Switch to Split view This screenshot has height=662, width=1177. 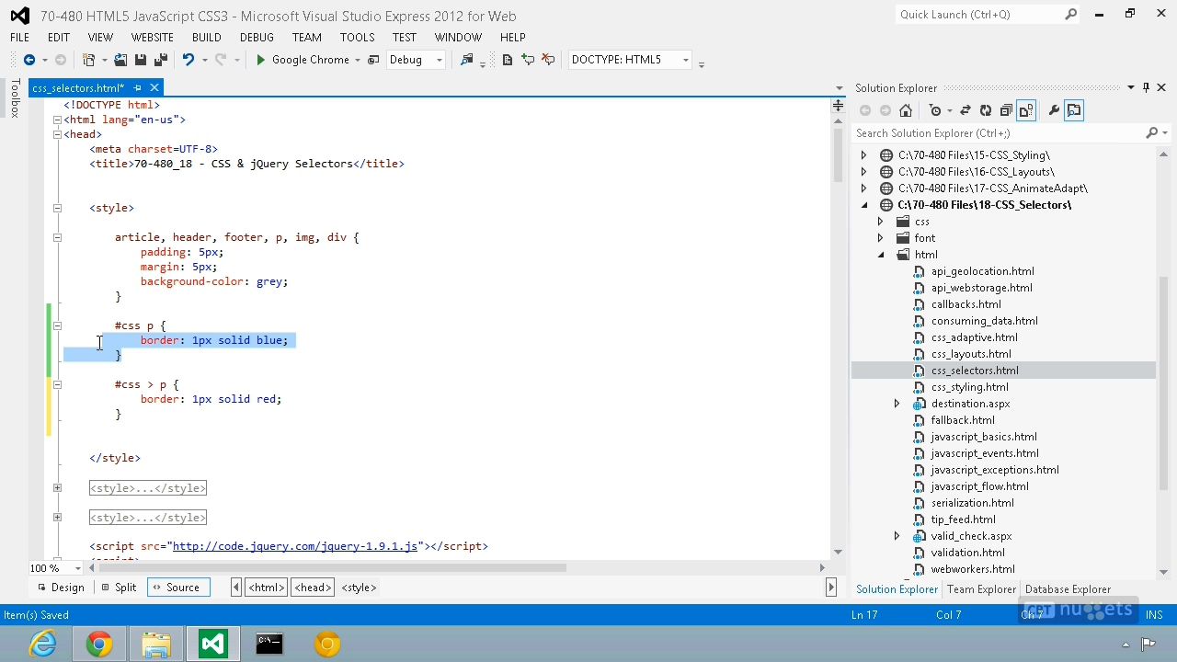pos(119,588)
